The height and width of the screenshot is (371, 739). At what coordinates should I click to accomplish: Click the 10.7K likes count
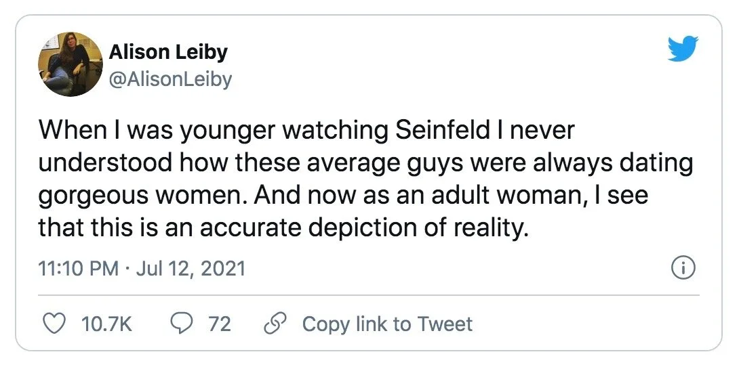click(x=107, y=324)
